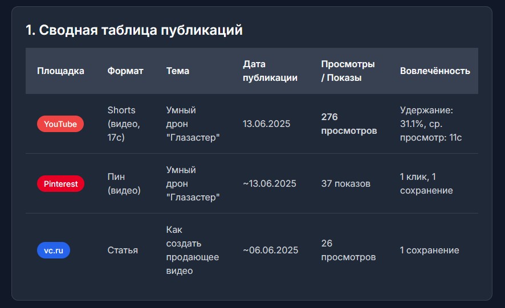Click the "Просмотры / Показы" column header
Image resolution: width=505 pixels, height=308 pixels.
348,71
